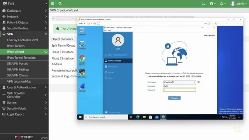Click the Network arrows icon
249x140 pixels.
4,16
